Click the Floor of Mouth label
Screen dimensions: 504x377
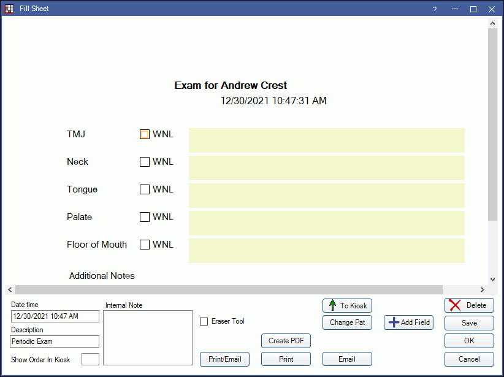coord(97,245)
